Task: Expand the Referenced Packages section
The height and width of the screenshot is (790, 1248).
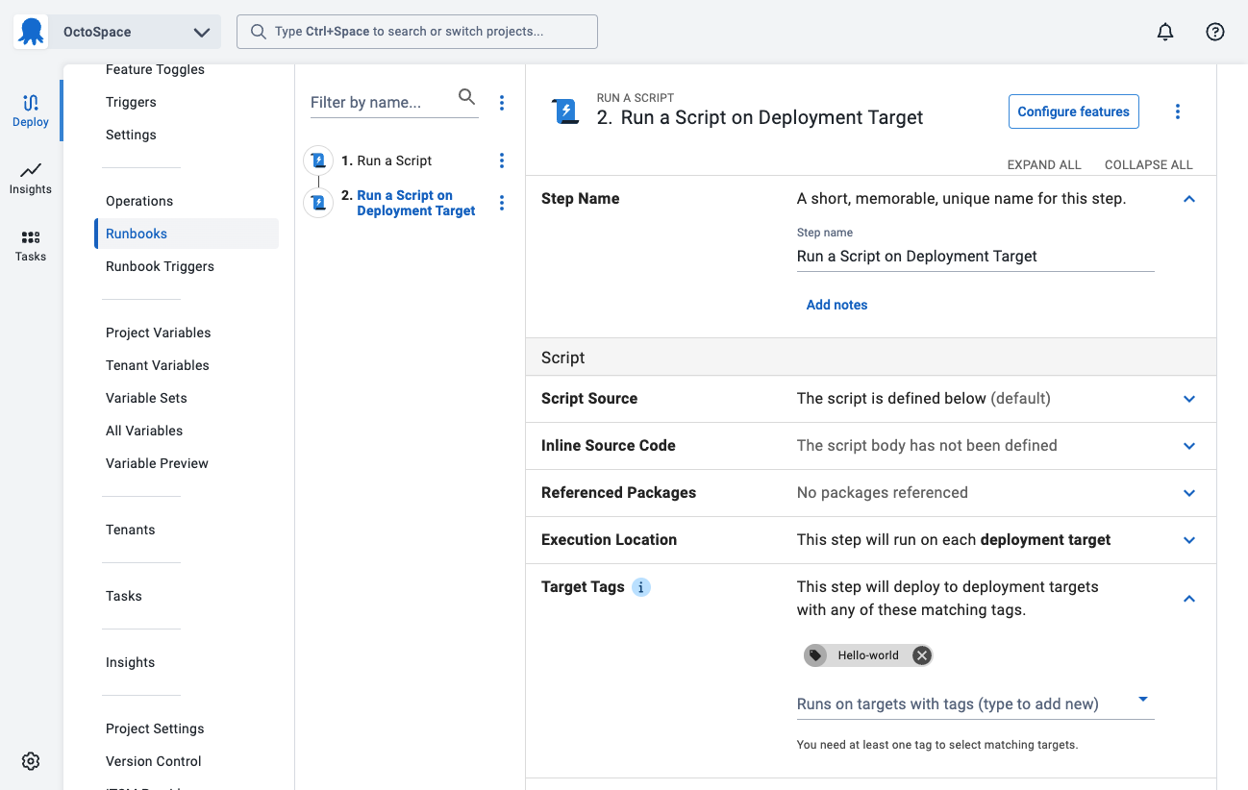Action: point(1189,493)
